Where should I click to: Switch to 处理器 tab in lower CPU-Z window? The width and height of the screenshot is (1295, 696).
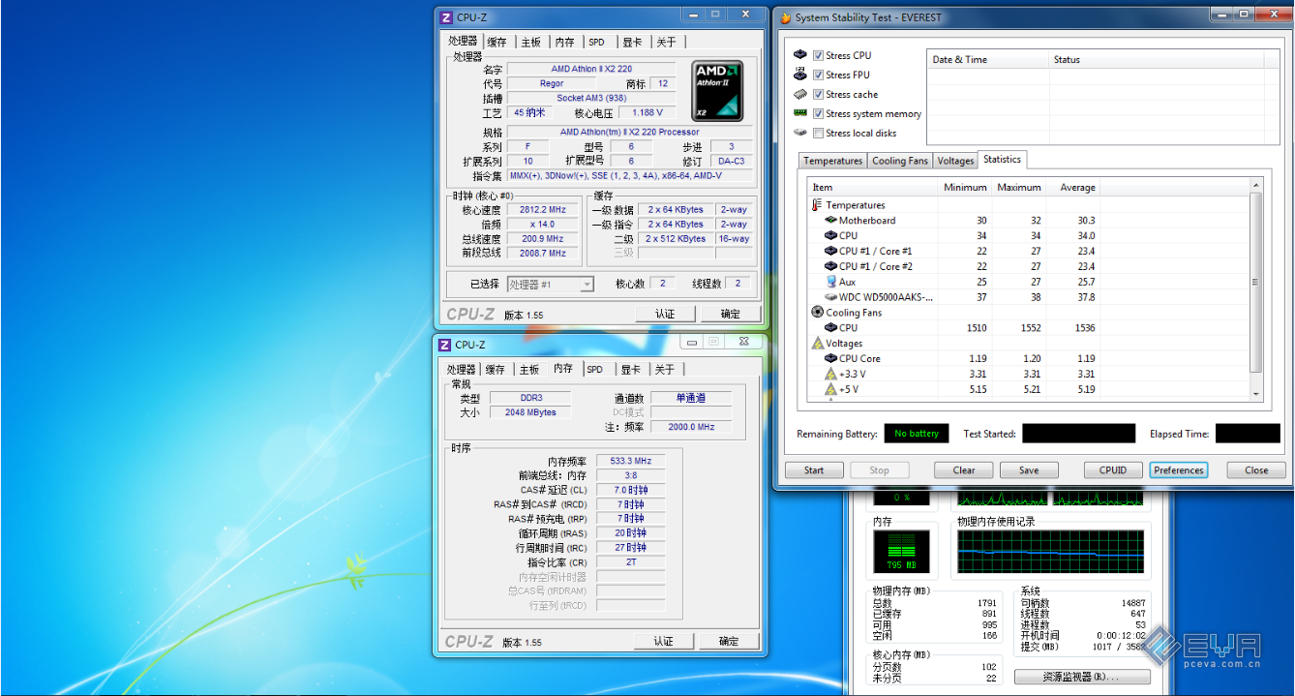[462, 369]
